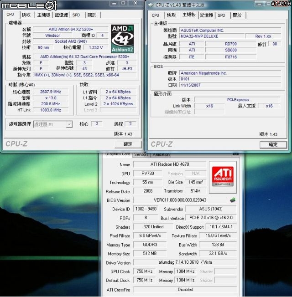Screen dimensions: 292x297
Task: Click revision value JH-F3
Action: click(127, 69)
